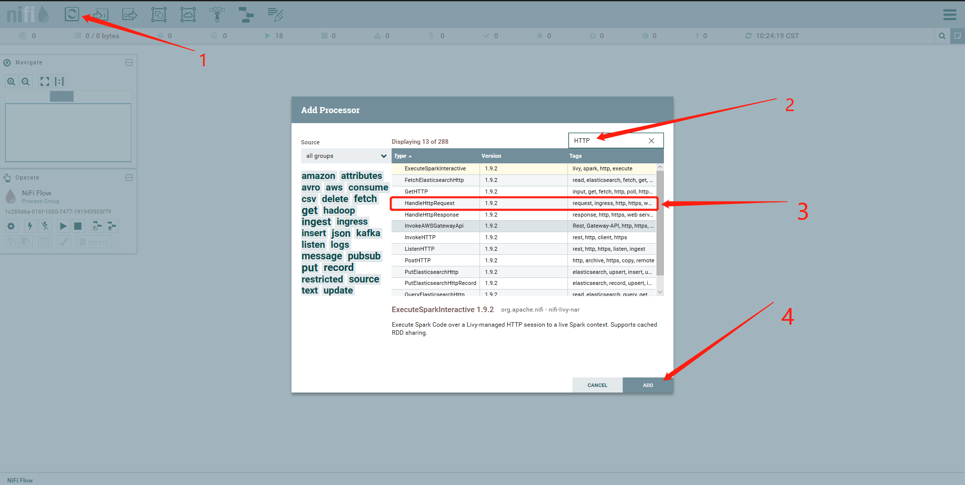Select the Processor icon in top toolbar

pyautogui.click(x=72, y=14)
